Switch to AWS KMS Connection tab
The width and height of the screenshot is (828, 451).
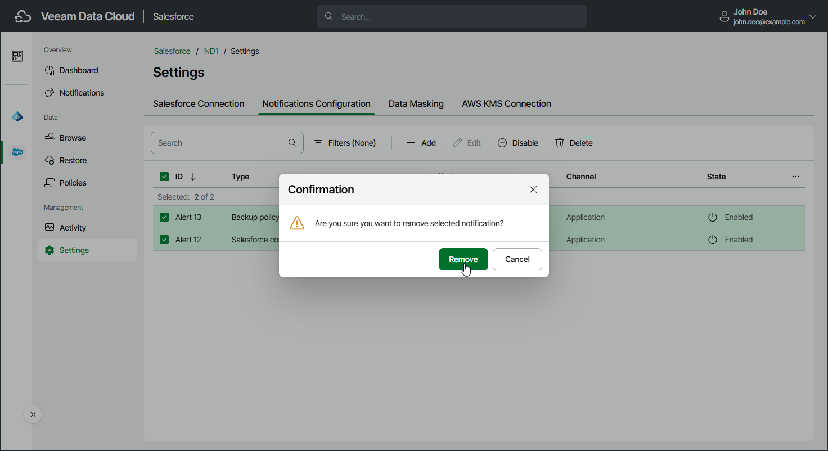[506, 104]
